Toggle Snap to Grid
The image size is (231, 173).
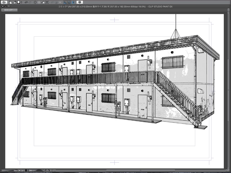click(x=73, y=2)
